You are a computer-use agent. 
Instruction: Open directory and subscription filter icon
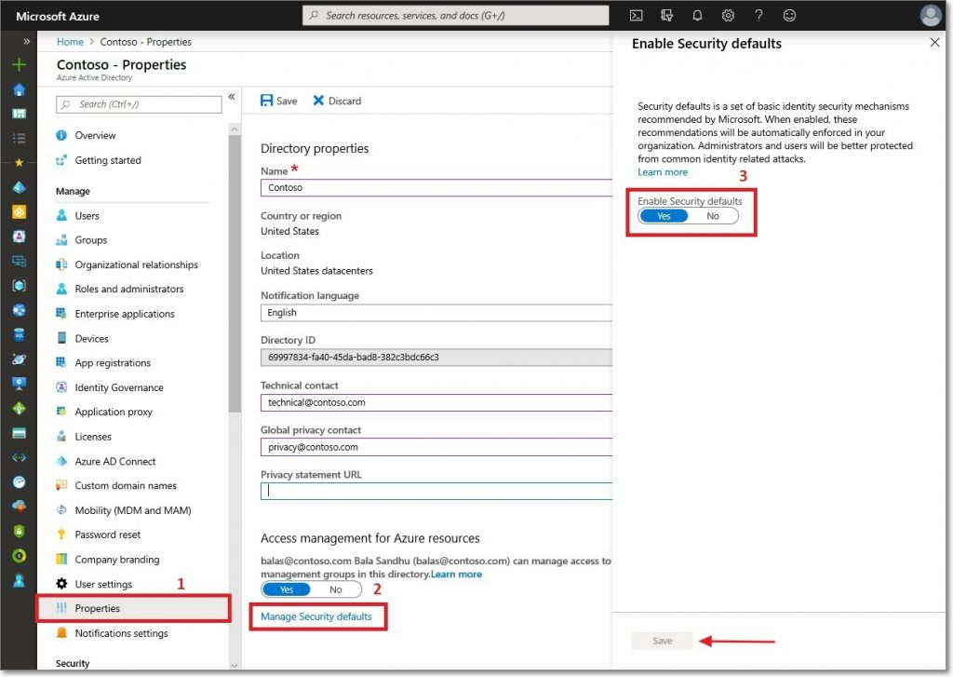(x=666, y=16)
